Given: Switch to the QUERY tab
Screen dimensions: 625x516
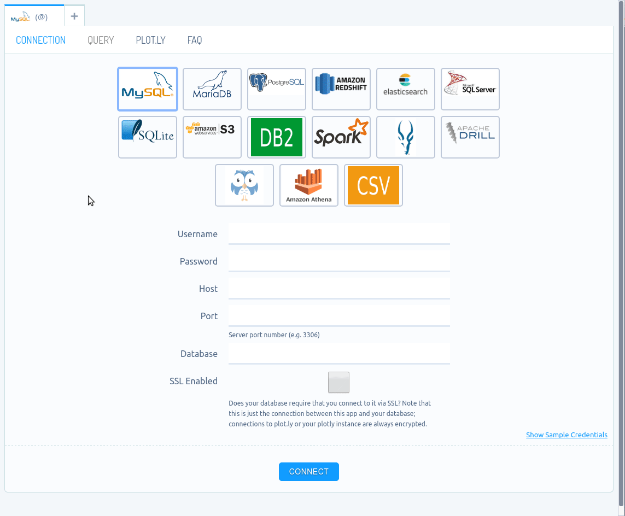Looking at the screenshot, I should (x=101, y=39).
